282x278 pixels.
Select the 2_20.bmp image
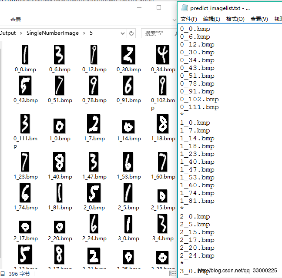[59, 227]
